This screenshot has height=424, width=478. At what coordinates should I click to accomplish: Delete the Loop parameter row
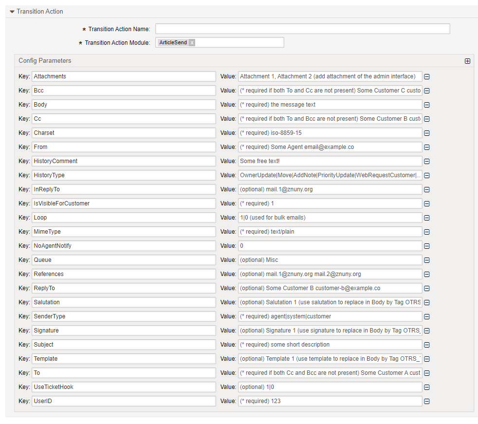point(427,218)
